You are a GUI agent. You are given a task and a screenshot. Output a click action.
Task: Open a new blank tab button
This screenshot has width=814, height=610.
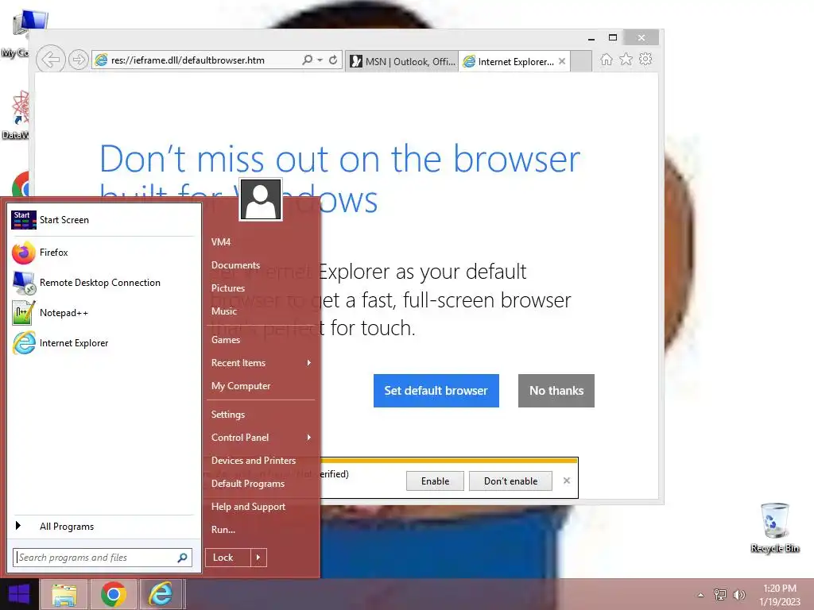pyautogui.click(x=581, y=61)
